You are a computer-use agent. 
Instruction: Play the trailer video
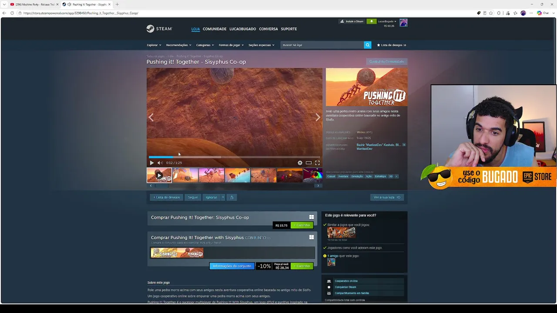pyautogui.click(x=152, y=163)
